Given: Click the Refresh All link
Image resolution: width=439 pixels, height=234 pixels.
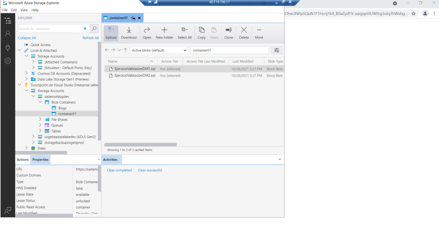Looking at the screenshot, I should pyautogui.click(x=90, y=38).
